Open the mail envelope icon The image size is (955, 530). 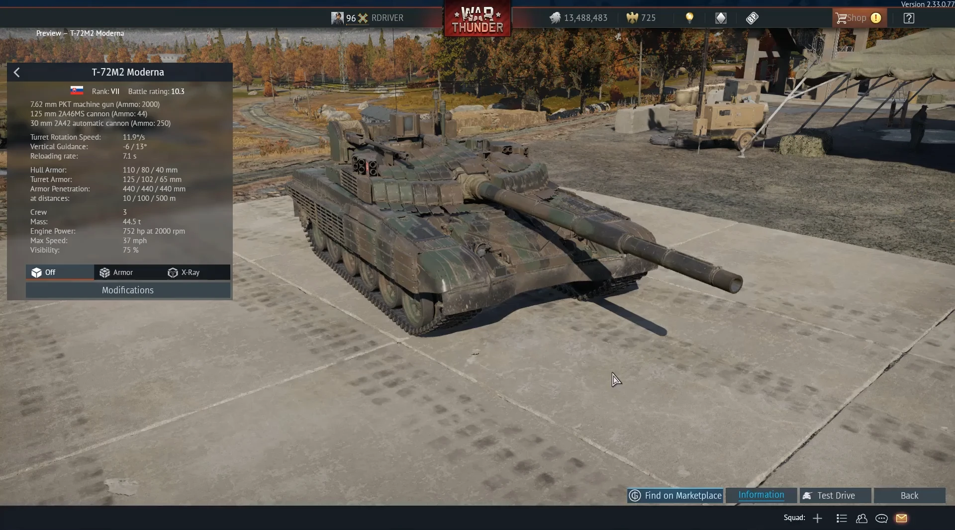point(902,518)
